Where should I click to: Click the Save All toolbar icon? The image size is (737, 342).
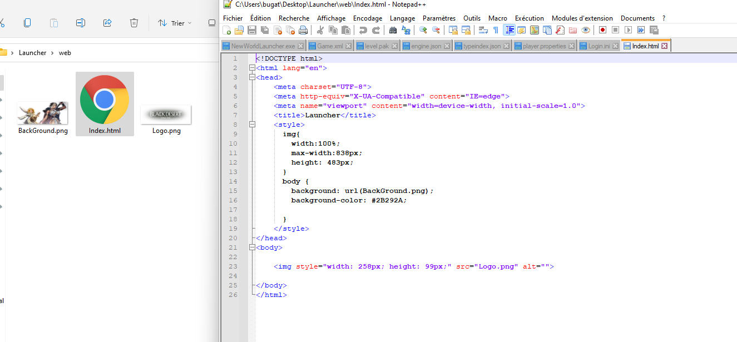point(265,30)
